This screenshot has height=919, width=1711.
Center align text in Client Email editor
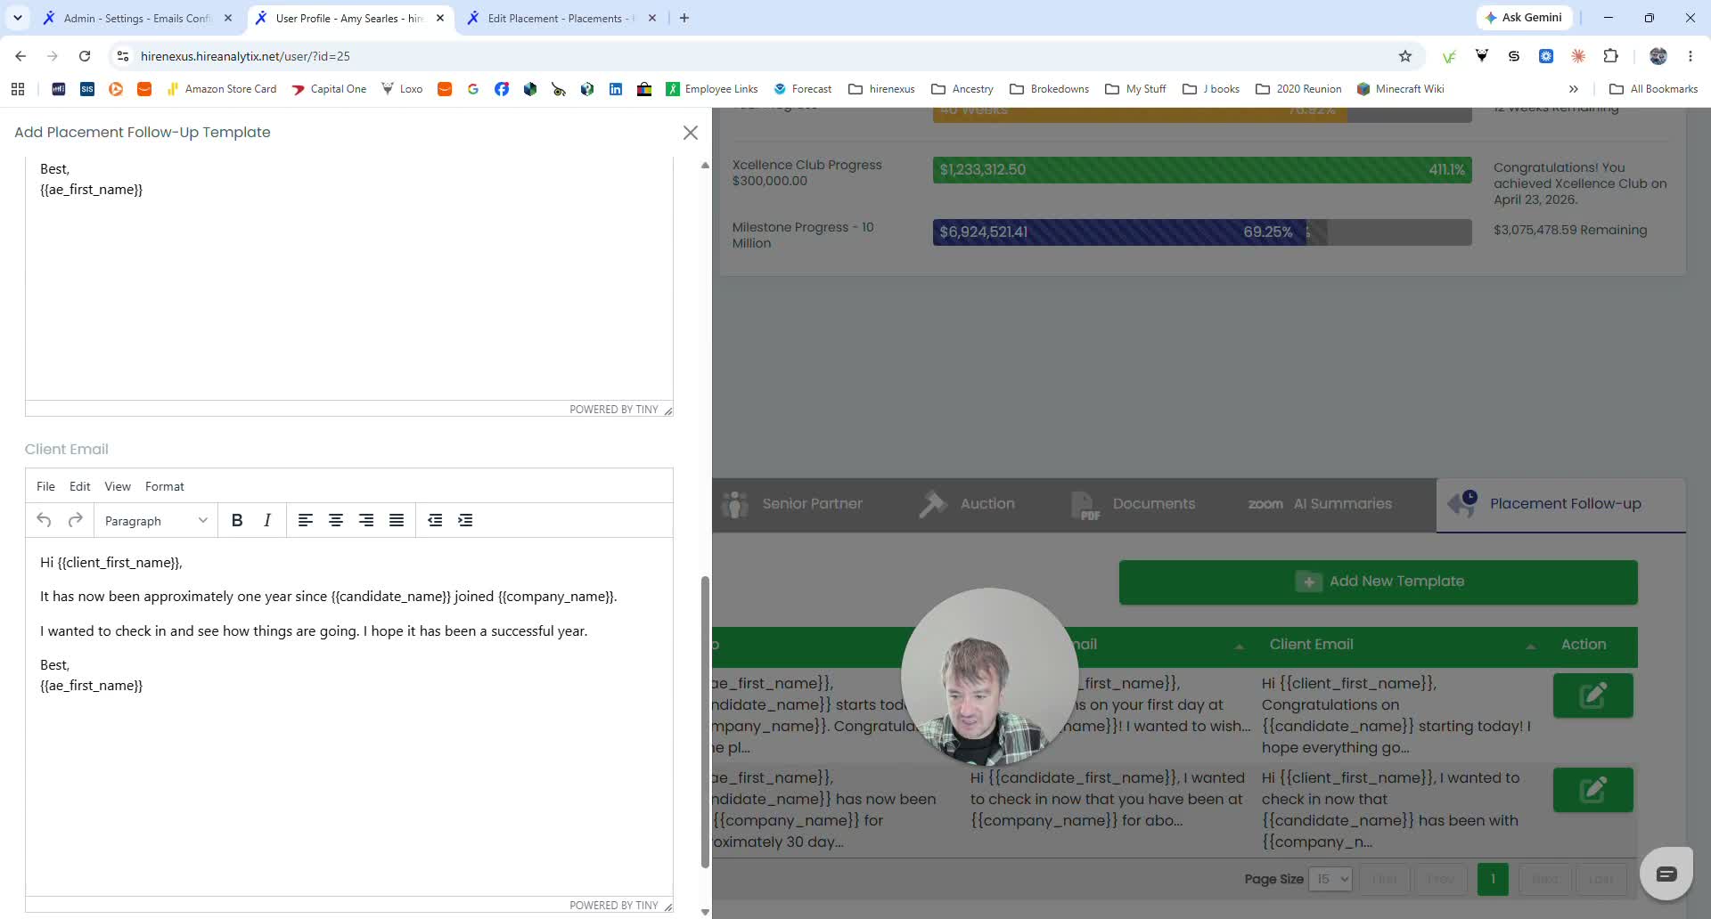[x=336, y=520]
